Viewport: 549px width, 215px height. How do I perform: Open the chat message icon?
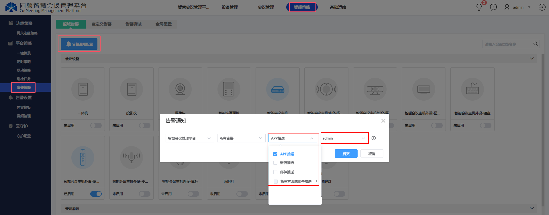493,7
